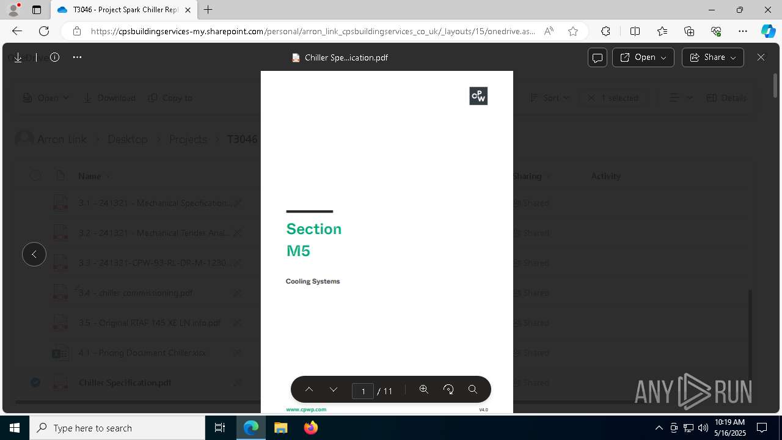Open a new browser tab
Image resolution: width=782 pixels, height=440 pixels.
[x=208, y=10]
